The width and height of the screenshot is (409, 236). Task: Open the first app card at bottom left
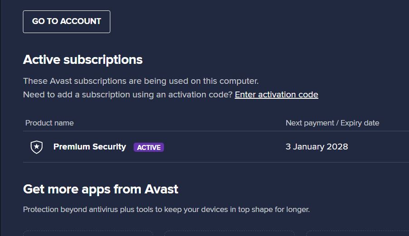click(x=88, y=233)
